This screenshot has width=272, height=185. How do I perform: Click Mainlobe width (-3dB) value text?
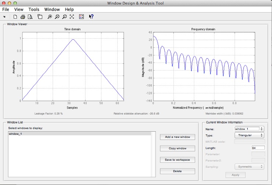[224, 114]
